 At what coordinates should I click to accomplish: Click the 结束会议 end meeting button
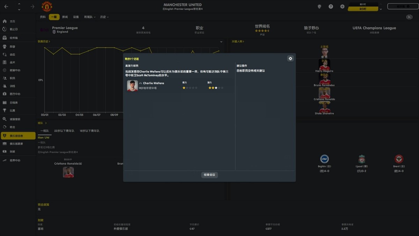point(209,175)
